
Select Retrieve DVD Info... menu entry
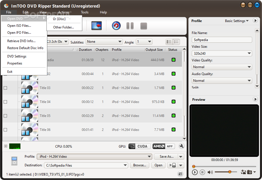tap(24, 41)
